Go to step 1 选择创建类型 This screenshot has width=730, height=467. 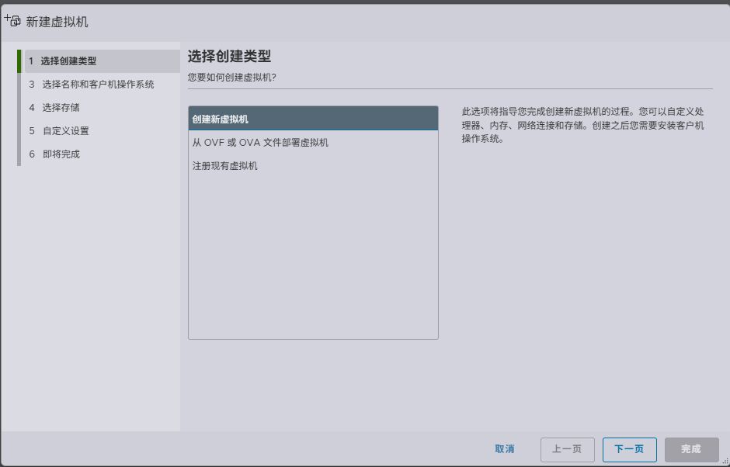pyautogui.click(x=70, y=61)
